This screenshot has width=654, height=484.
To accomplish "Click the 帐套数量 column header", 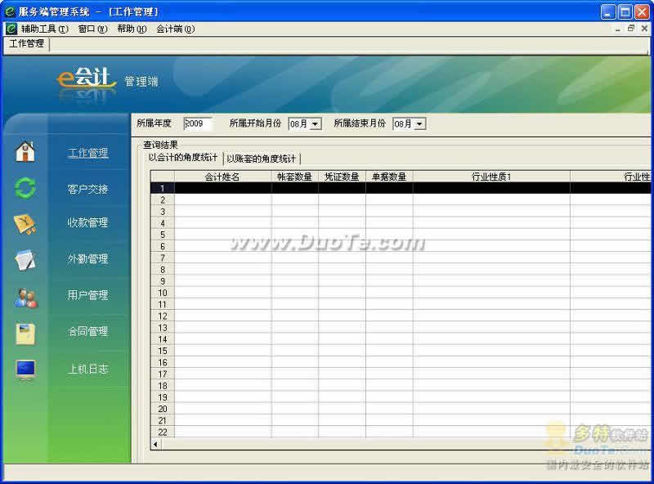I will click(x=295, y=177).
